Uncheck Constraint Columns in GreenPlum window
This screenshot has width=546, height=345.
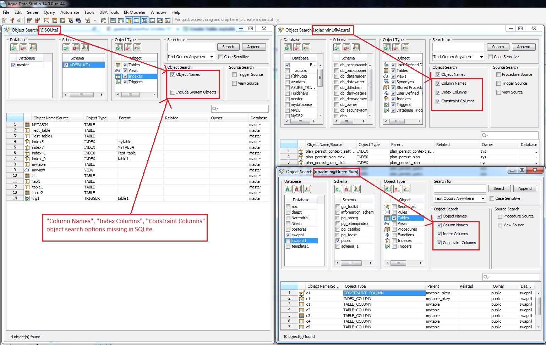(439, 243)
